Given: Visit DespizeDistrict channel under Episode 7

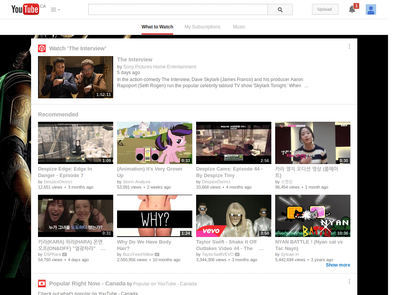Looking at the screenshot, I should pos(58,182).
